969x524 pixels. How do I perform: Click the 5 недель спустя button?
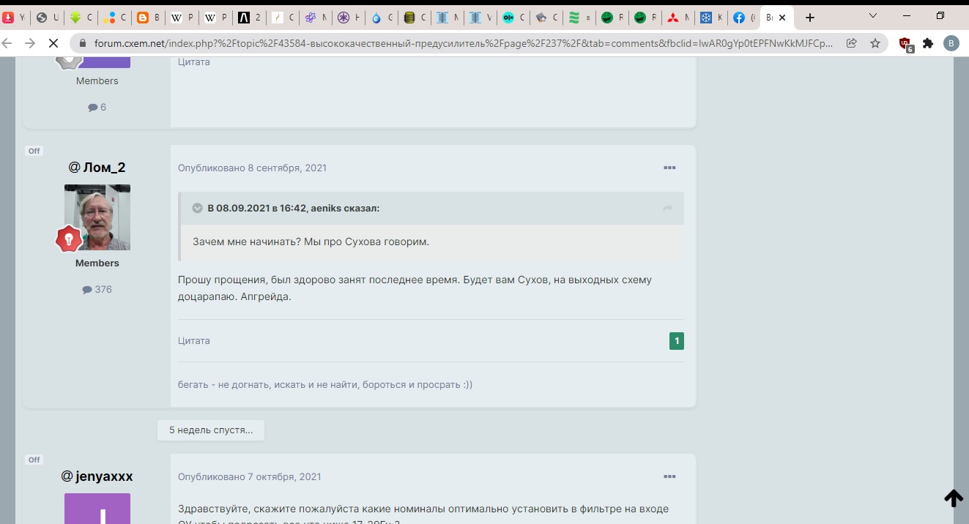[x=211, y=430]
